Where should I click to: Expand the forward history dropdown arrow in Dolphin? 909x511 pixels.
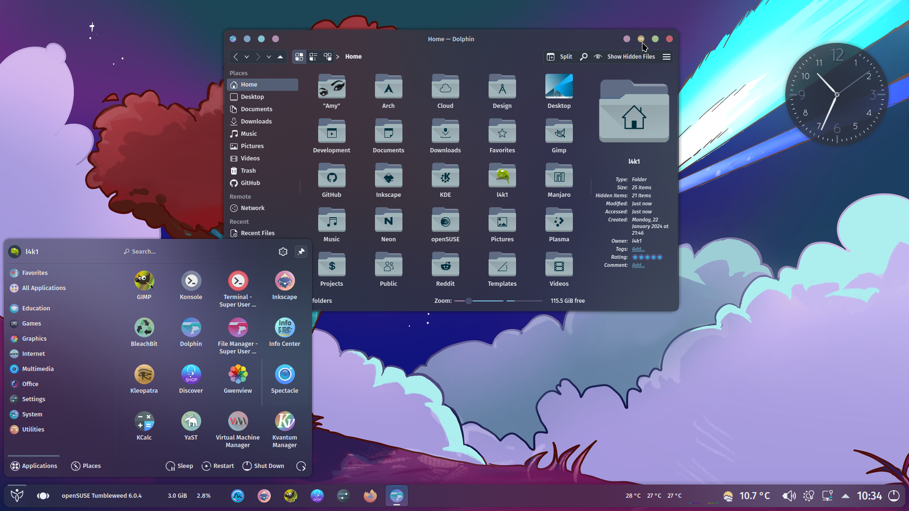[x=269, y=57]
